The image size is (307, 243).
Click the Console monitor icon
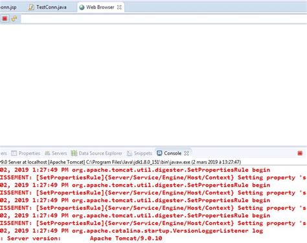(x=159, y=153)
